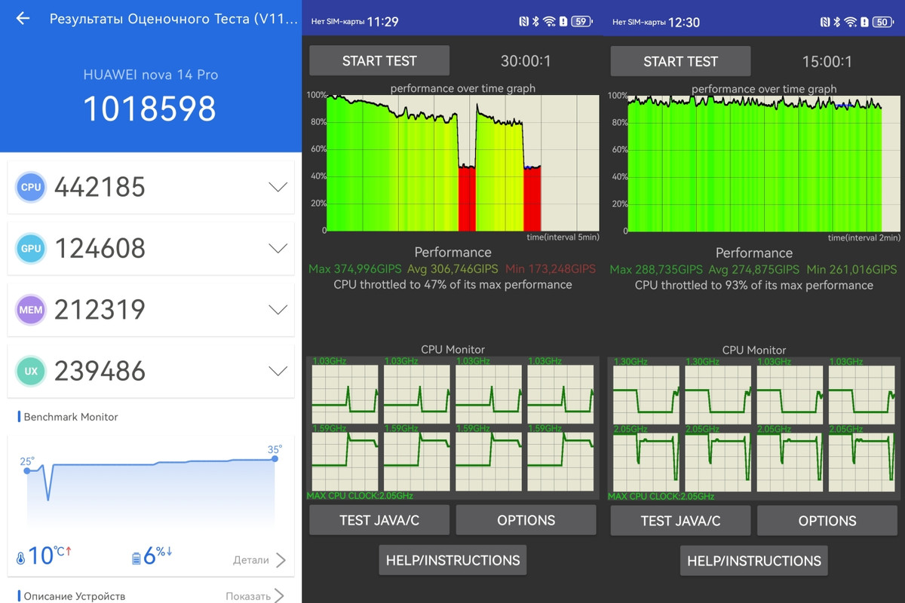Viewport: 905px width, 603px height.
Task: Tap Max 288,735GIPS value
Action: 656,269
